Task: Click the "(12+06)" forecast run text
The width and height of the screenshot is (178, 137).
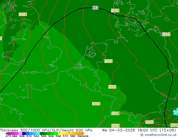Action: point(168,130)
